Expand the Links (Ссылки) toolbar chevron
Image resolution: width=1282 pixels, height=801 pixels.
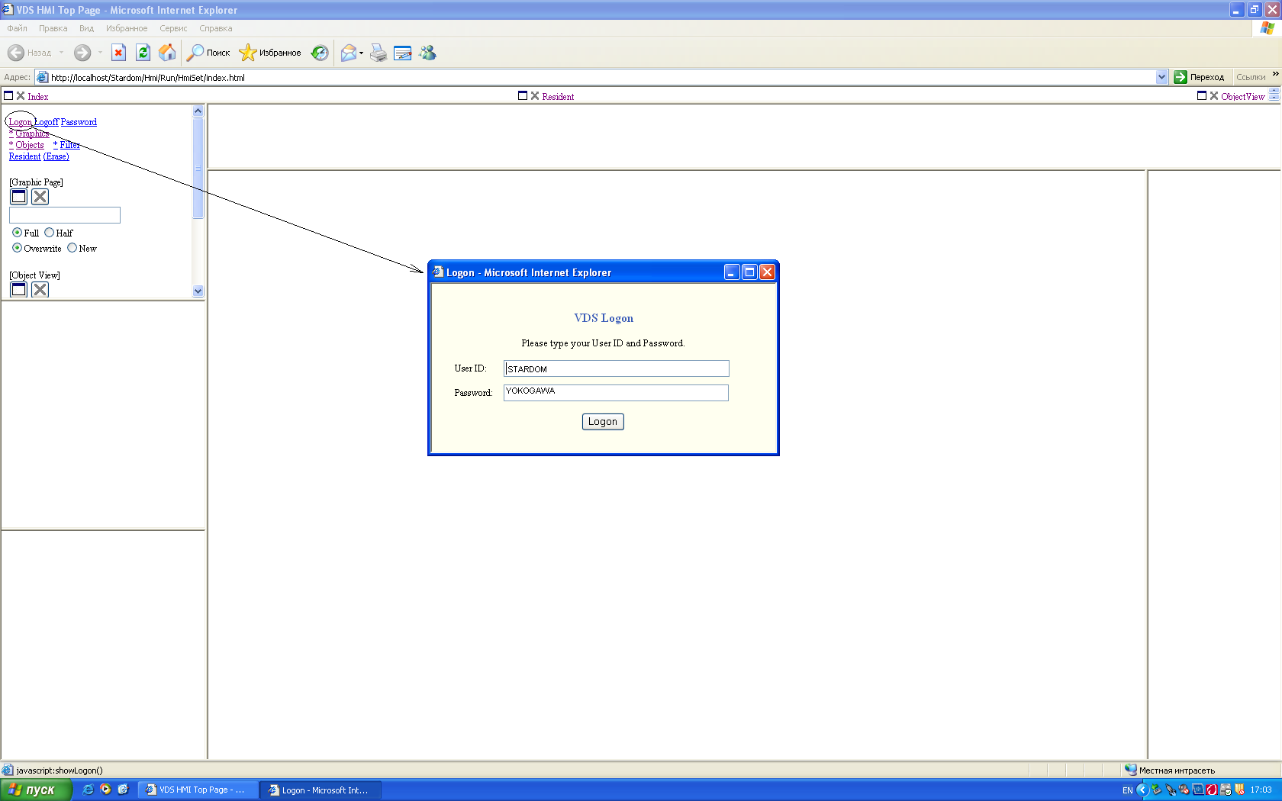point(1275,74)
